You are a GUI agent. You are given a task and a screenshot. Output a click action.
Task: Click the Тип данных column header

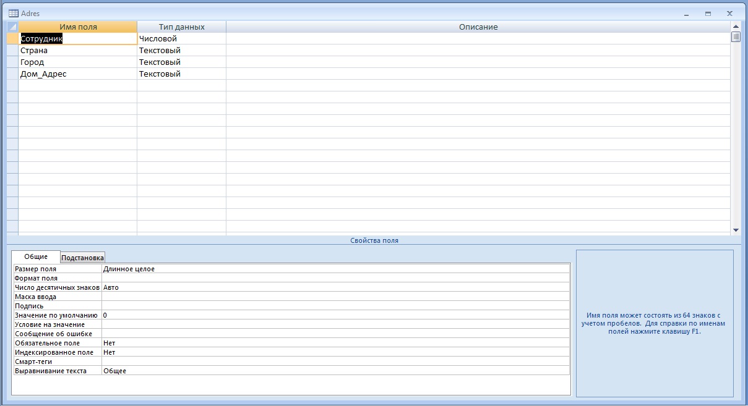pos(181,27)
